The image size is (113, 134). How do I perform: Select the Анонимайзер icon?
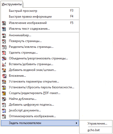click(4, 35)
